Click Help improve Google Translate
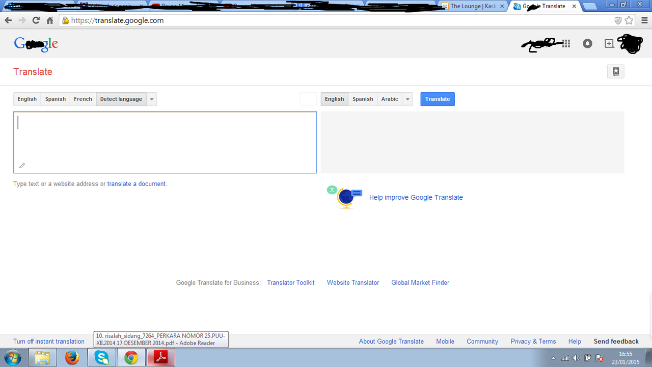This screenshot has width=652, height=367. tap(416, 197)
